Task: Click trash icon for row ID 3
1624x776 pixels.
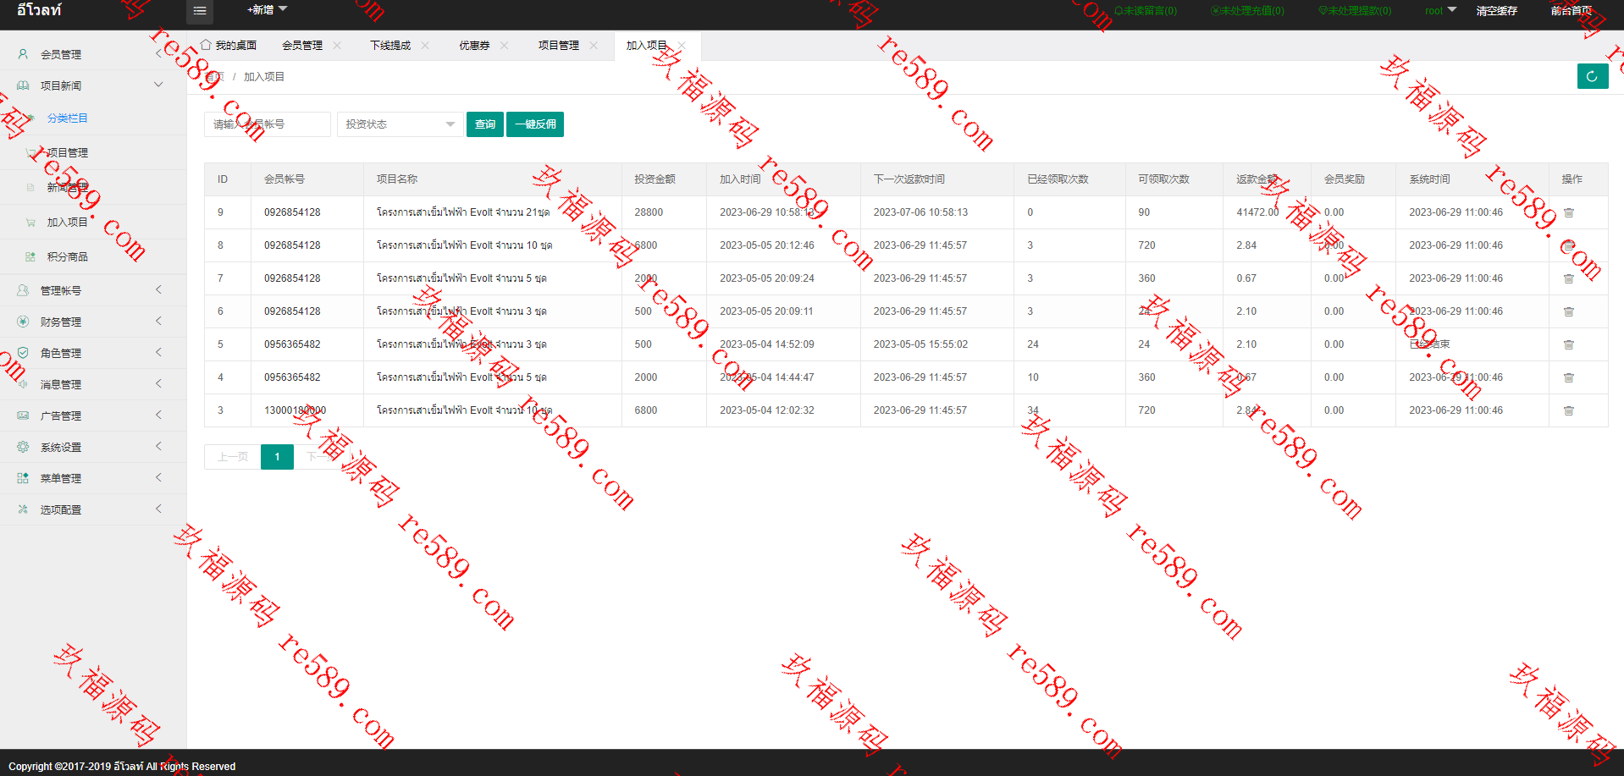Action: (1568, 410)
